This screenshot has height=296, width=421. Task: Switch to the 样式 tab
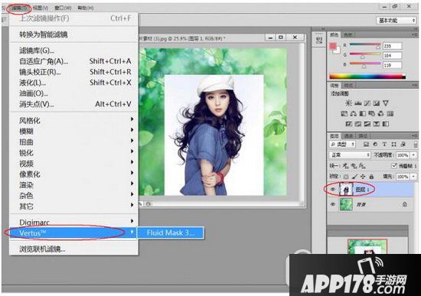[x=349, y=86]
